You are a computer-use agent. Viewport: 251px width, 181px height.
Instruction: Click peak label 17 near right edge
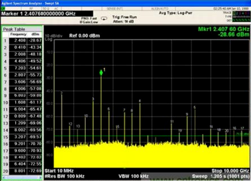242,128
